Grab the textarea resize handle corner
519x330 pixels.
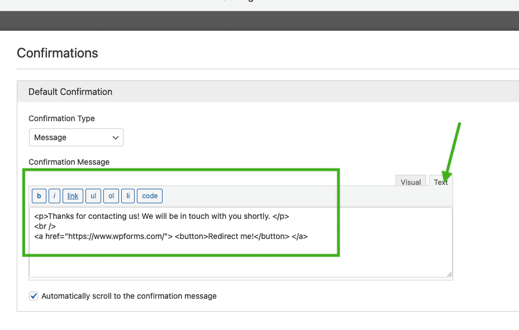click(x=449, y=274)
